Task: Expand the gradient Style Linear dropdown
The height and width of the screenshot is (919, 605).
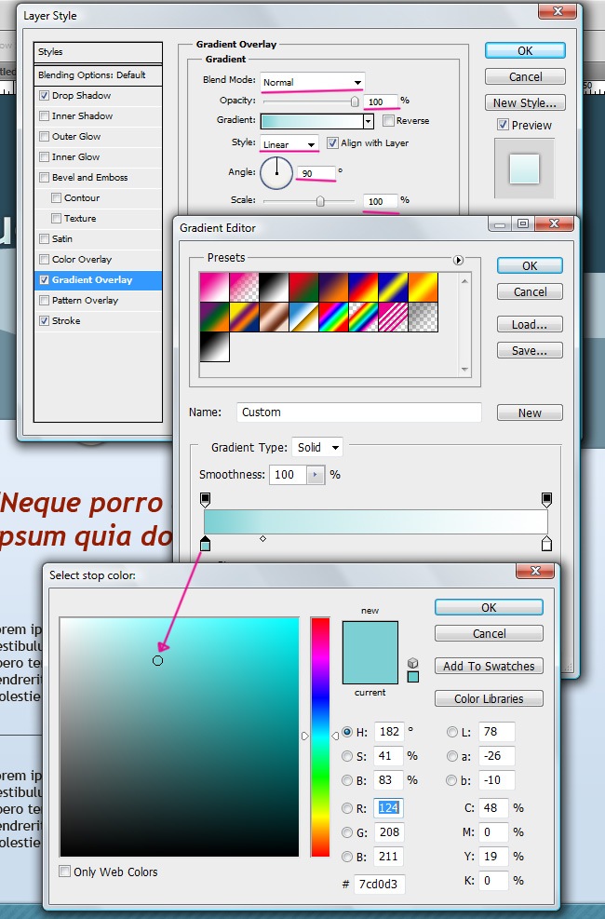Action: click(289, 144)
